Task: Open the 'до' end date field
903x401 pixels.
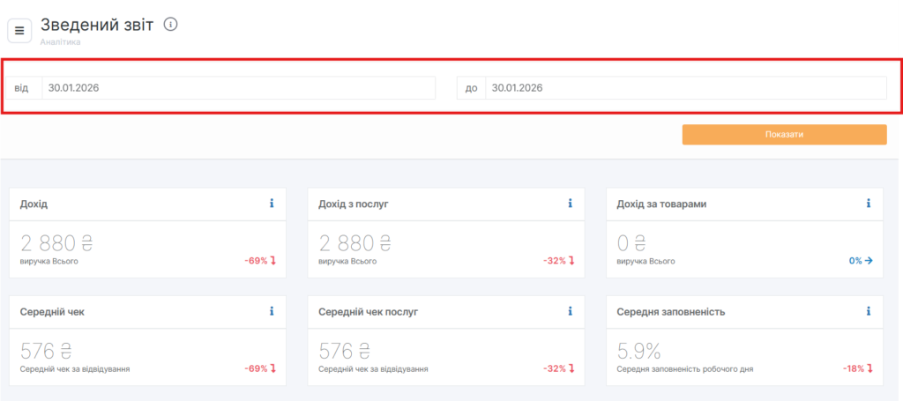Action: (x=685, y=88)
